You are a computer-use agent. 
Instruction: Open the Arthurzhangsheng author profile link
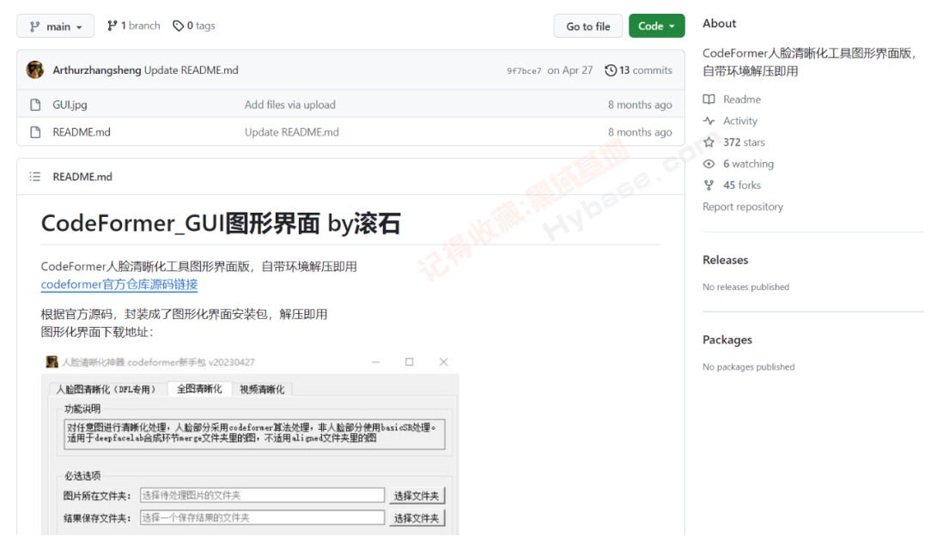click(97, 70)
